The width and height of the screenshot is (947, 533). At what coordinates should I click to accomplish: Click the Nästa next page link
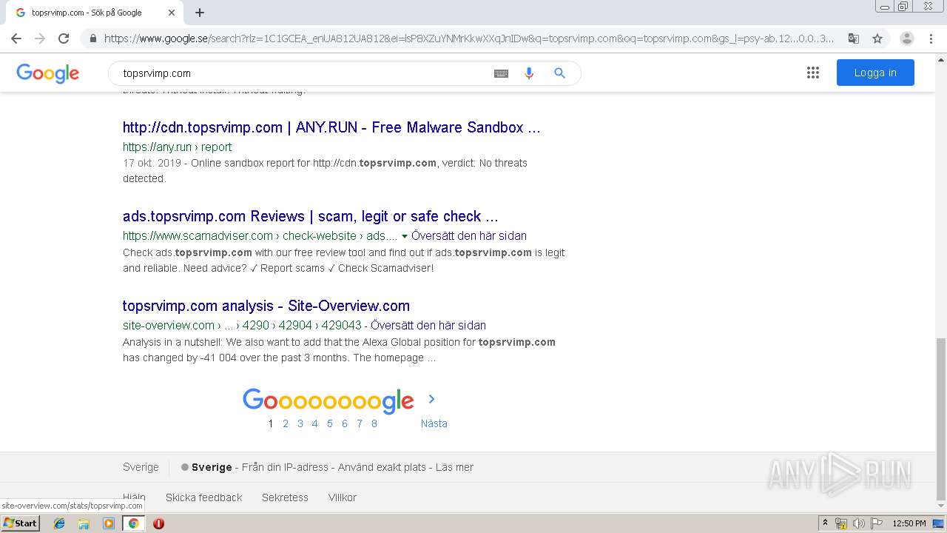tap(434, 423)
